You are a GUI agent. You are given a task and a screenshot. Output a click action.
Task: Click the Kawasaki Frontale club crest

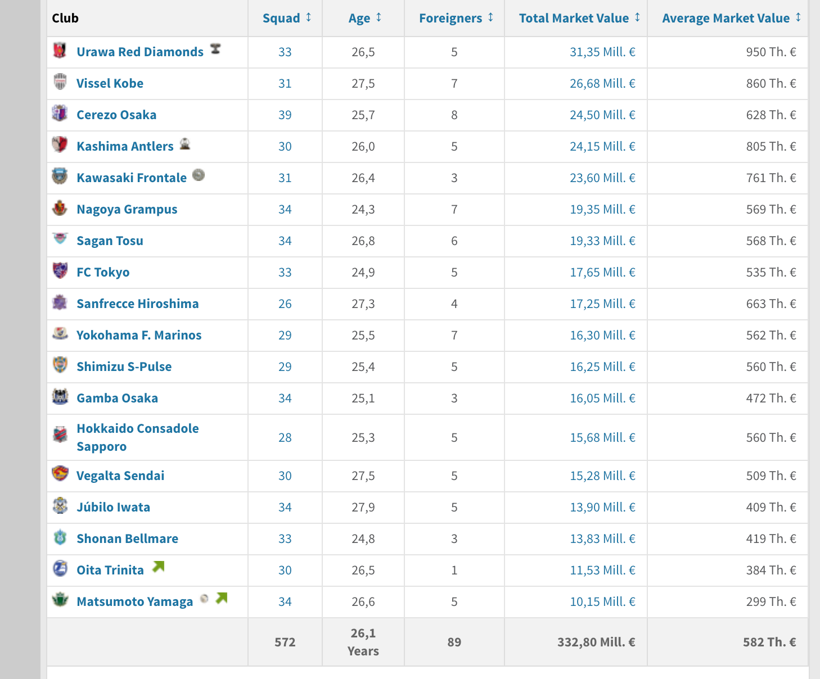60,176
